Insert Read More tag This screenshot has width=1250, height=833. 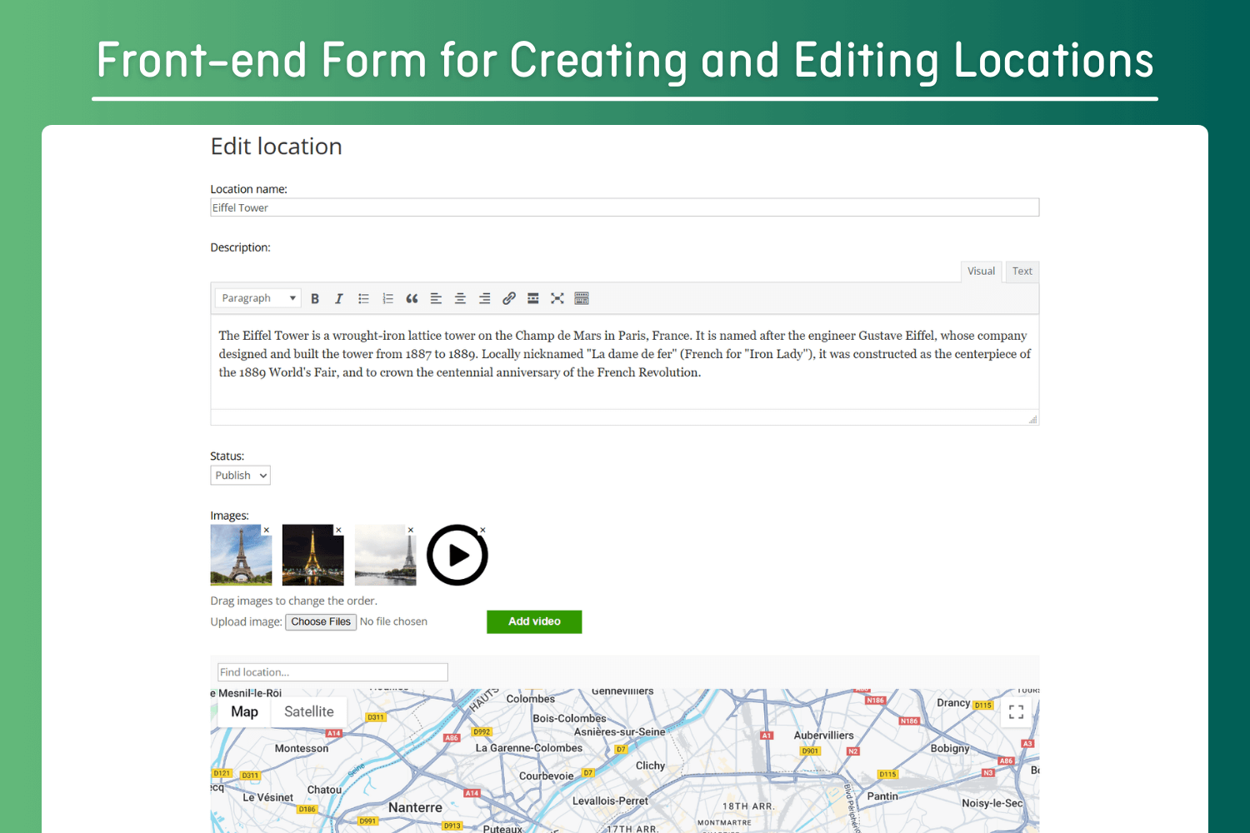[x=533, y=298]
